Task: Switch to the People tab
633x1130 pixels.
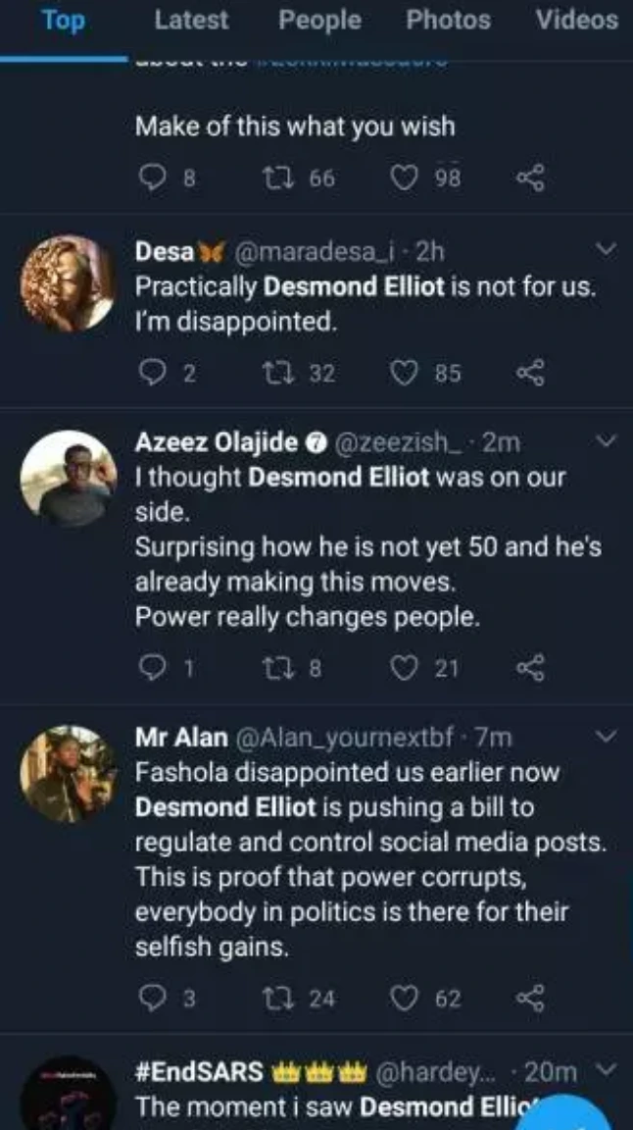Action: tap(317, 21)
